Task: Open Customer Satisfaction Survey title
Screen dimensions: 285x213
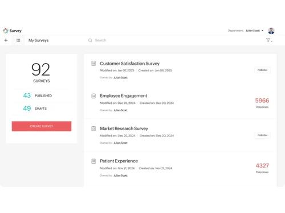Action: [129, 64]
